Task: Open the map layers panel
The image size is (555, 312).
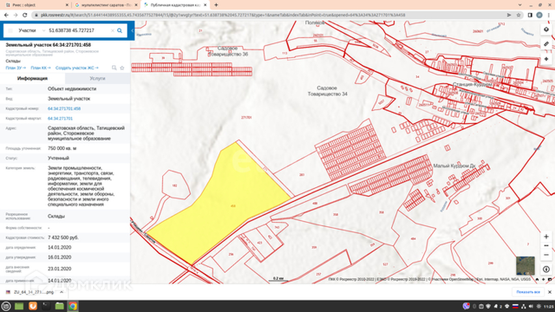Action: [x=546, y=29]
